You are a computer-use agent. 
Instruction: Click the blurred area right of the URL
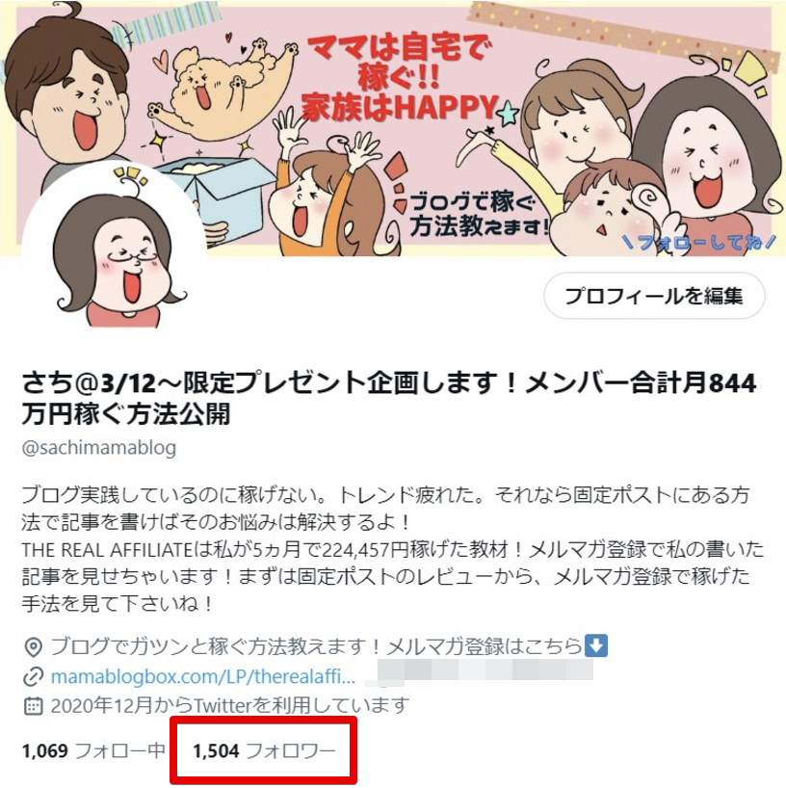(480, 673)
